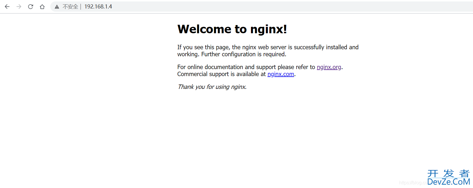Click the text 'Commercial support is available at'

(x=221, y=74)
